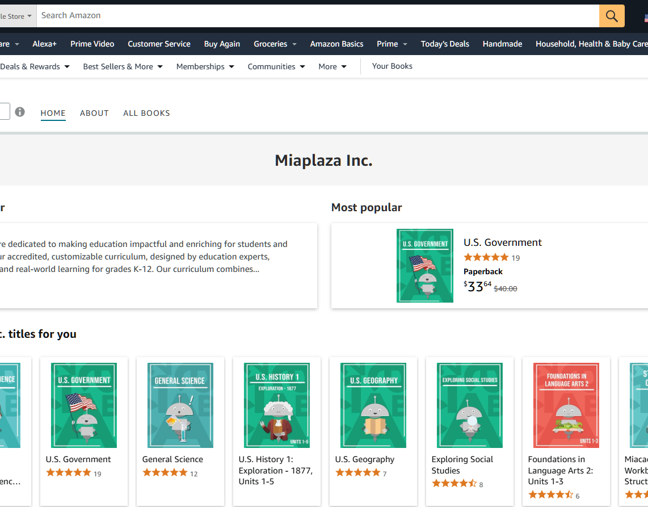This screenshot has height=507, width=648.
Task: Open the Exploring Social Studies cover
Action: click(x=470, y=405)
